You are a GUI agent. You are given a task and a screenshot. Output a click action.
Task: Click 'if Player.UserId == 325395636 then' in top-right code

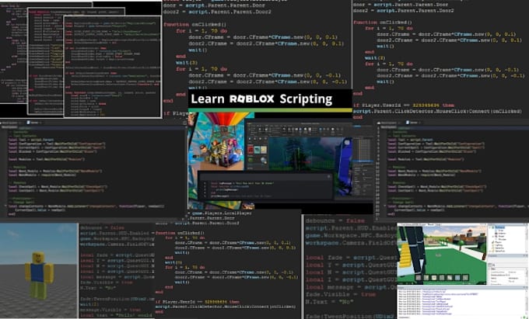coord(404,105)
